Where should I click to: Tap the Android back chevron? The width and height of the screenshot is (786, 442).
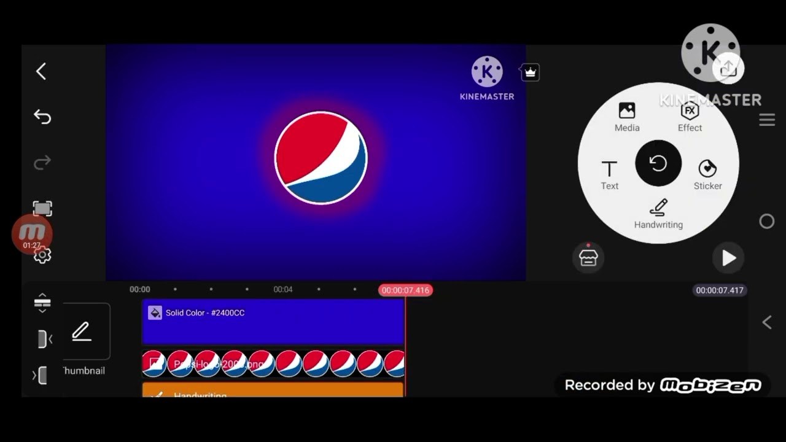tap(767, 322)
